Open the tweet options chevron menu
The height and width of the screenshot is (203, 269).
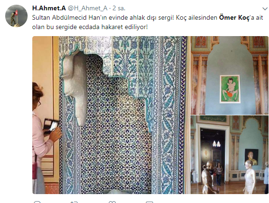265,8
